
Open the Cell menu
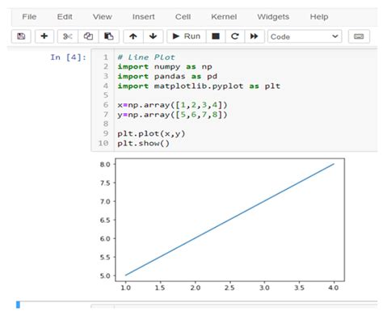tap(183, 17)
